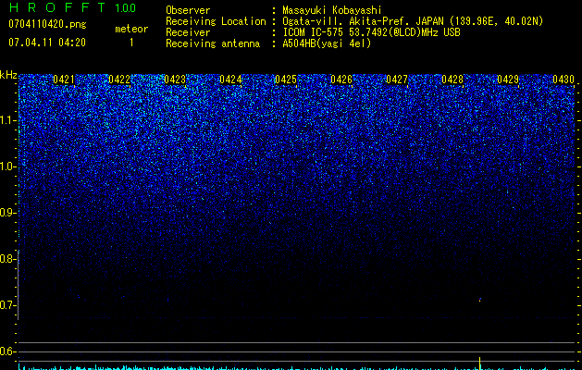Click the yellow signal spike in the bottom strip
The image size is (582, 370).
pyautogui.click(x=480, y=363)
